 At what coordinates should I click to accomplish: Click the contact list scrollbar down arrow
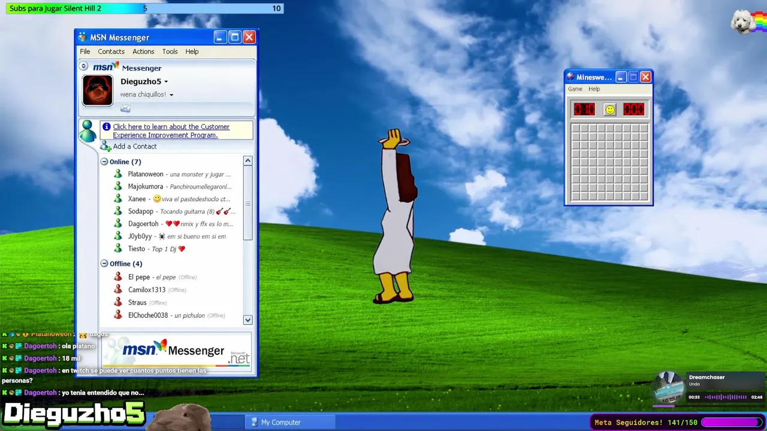247,320
